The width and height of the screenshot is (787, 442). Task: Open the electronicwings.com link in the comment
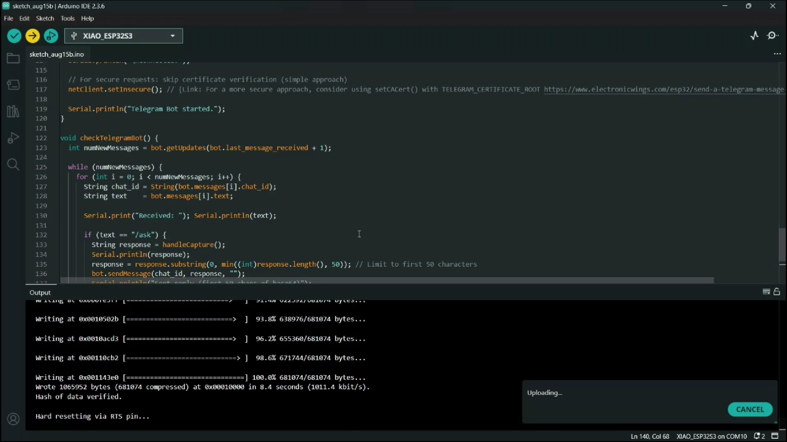coord(664,89)
